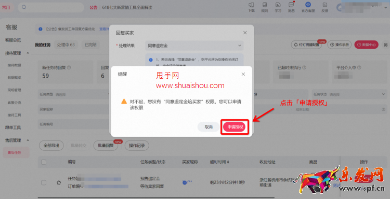390x199 pixels.
Task: Close the 提醒 dialog with its X
Action: tap(243, 74)
